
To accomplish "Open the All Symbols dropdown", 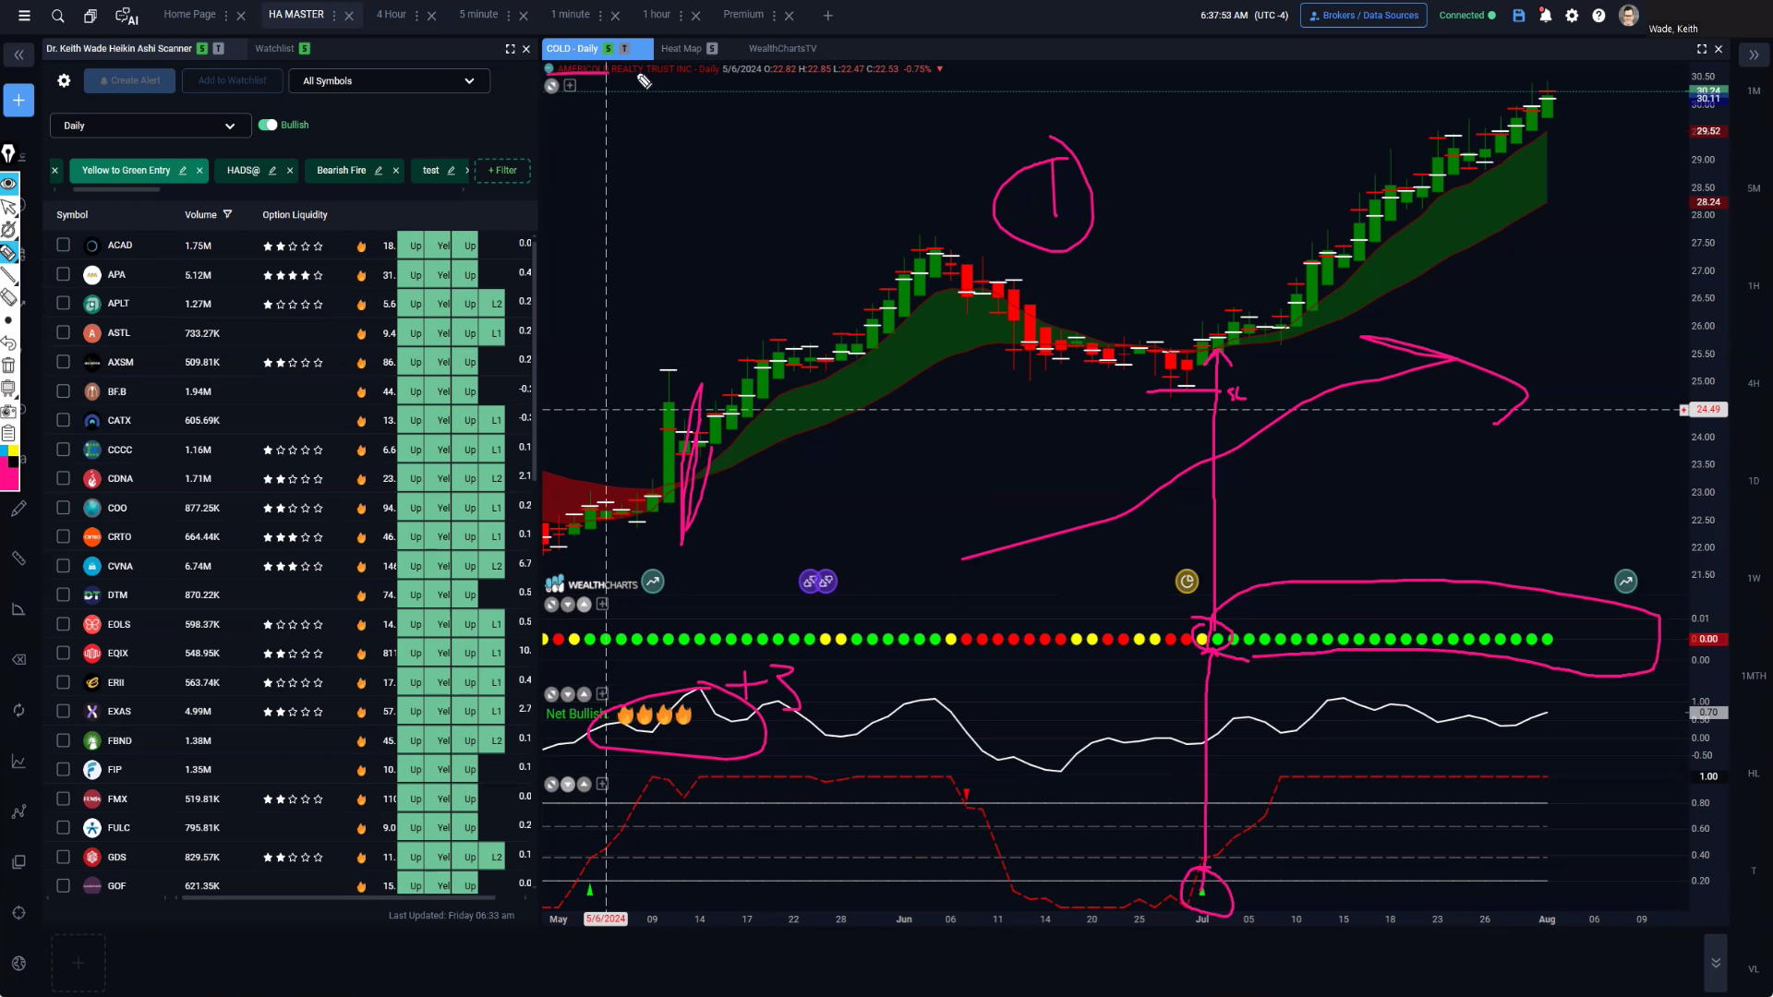I will coord(389,80).
